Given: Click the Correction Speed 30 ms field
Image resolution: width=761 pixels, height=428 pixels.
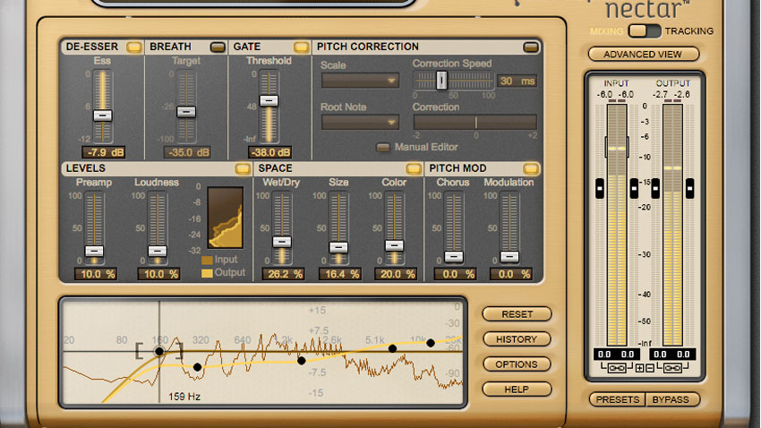Looking at the screenshot, I should pos(517,81).
